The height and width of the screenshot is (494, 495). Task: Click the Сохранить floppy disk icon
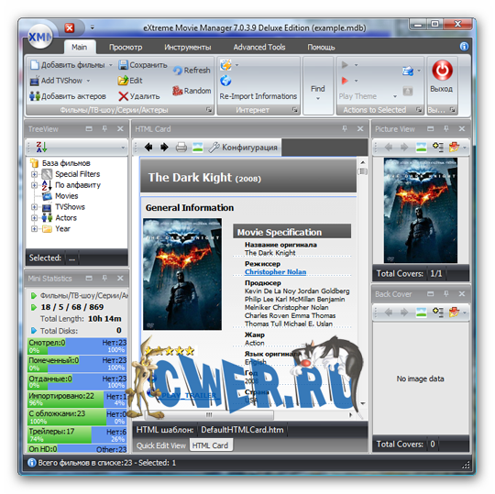[x=123, y=65]
